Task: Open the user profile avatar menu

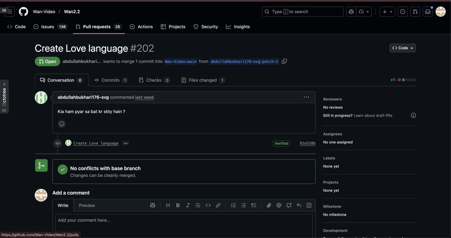Action: point(440,12)
